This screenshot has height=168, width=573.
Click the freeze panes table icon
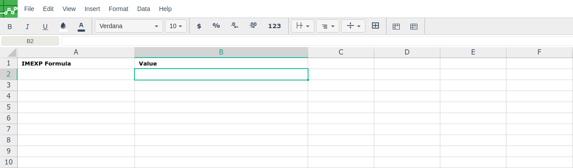tap(396, 26)
